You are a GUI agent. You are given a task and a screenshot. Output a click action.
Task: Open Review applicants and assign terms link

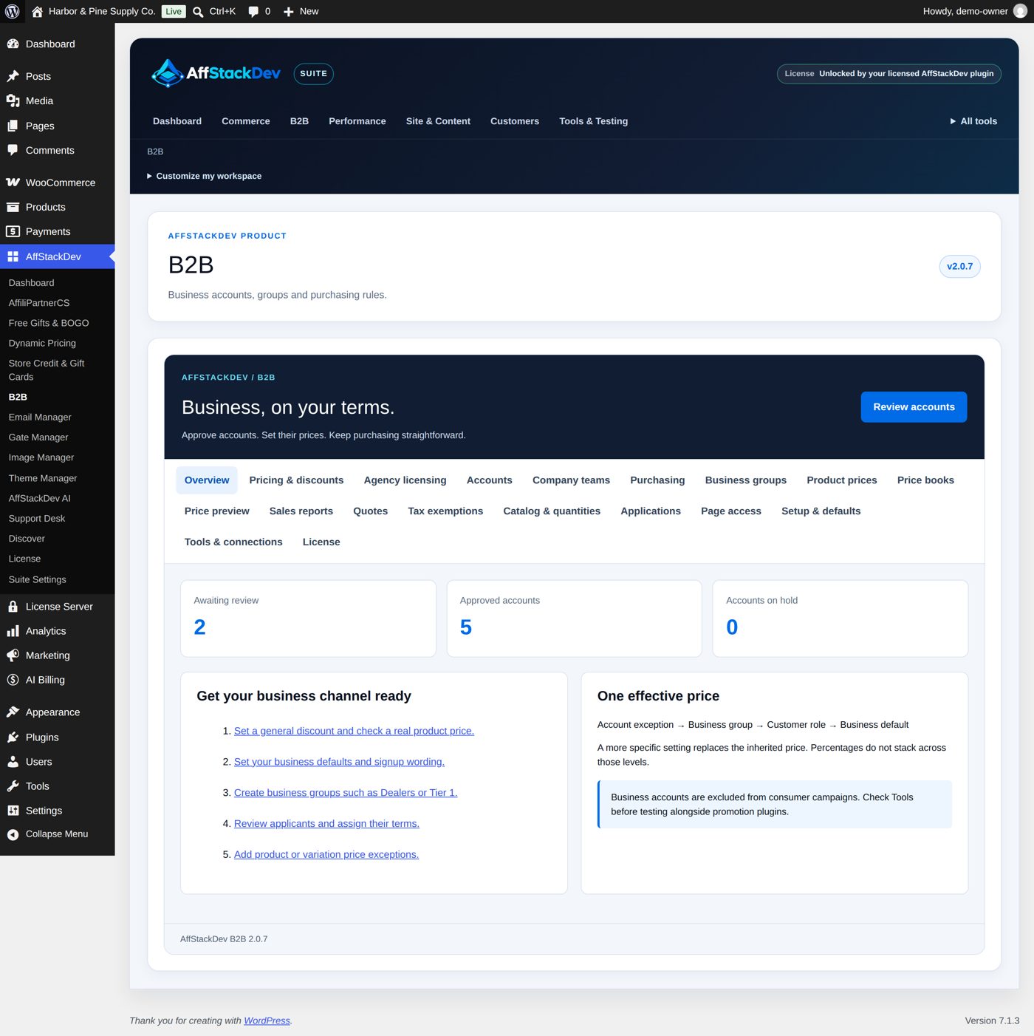tap(326, 824)
